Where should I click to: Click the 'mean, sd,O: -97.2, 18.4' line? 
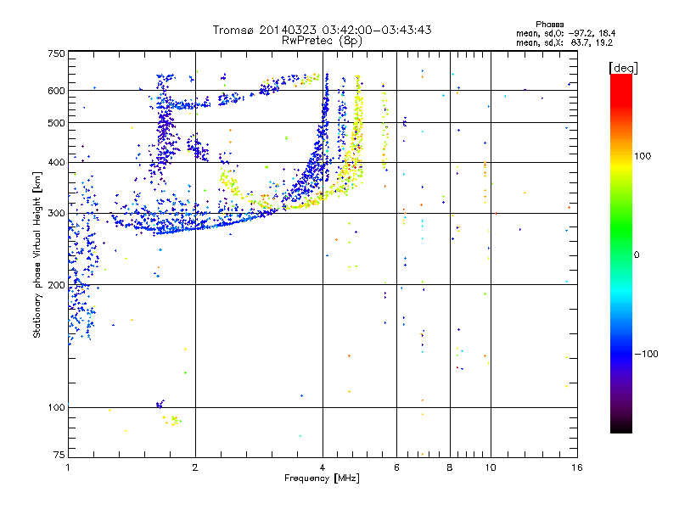point(565,33)
